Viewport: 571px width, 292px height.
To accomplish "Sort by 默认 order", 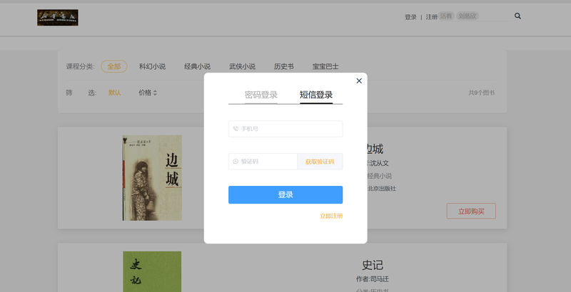I will point(114,93).
